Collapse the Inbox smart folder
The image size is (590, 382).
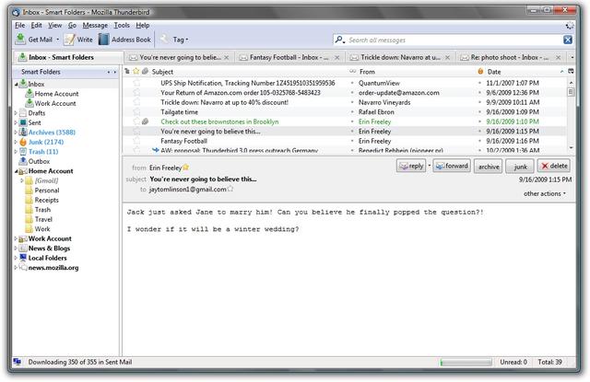click(17, 84)
